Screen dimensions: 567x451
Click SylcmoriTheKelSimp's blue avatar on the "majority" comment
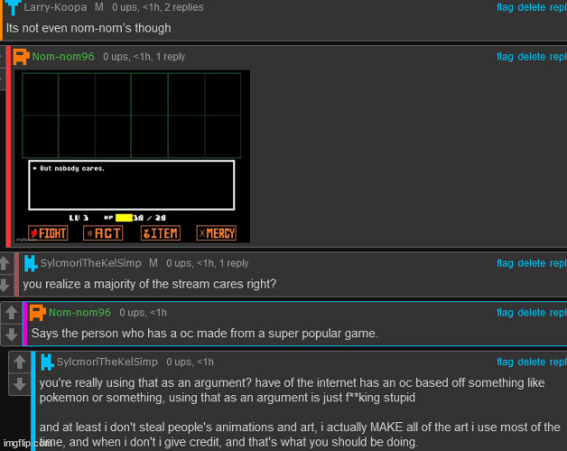click(x=30, y=263)
